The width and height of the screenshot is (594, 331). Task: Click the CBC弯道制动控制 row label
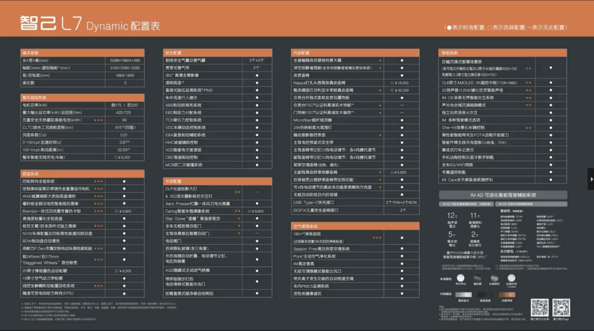click(182, 158)
